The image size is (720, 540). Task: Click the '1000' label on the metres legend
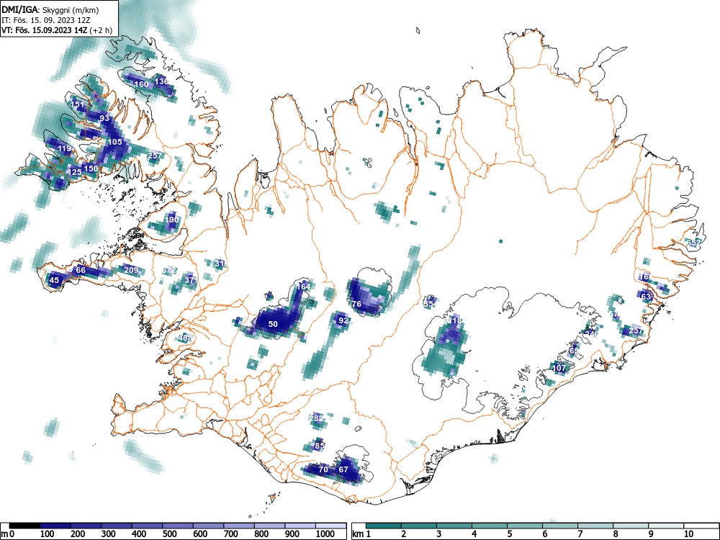pyautogui.click(x=325, y=534)
